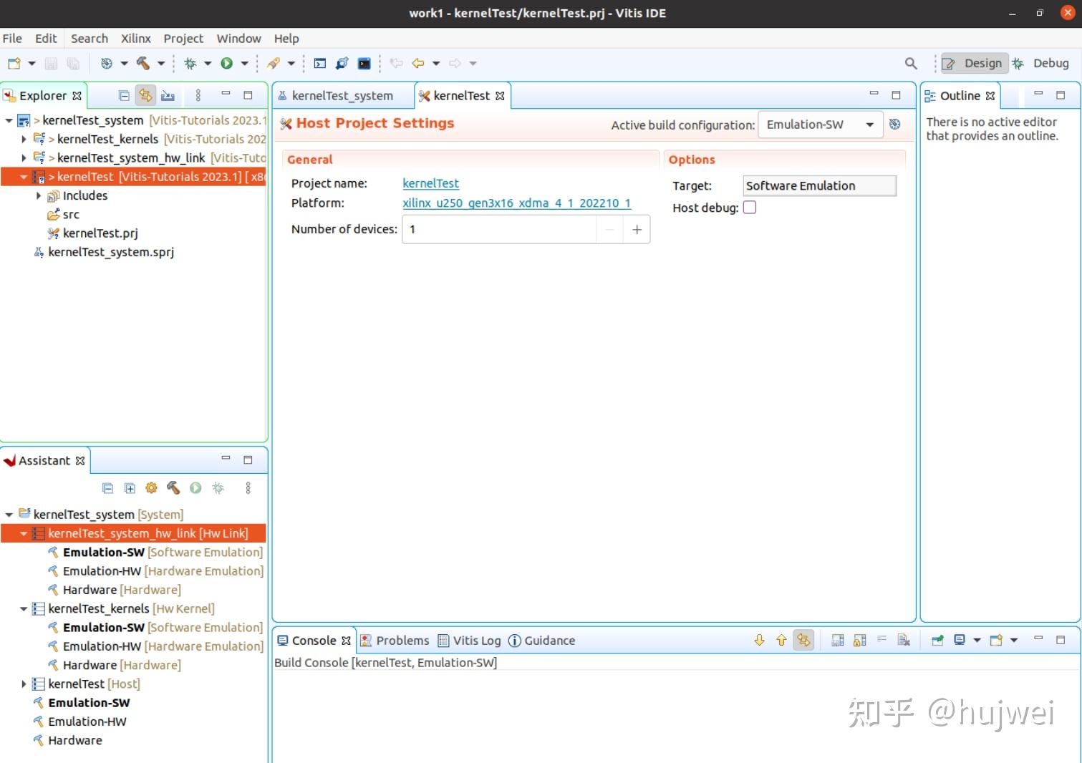Click the Debug bug icon in the toolbar
The image size is (1082, 763).
click(x=190, y=63)
